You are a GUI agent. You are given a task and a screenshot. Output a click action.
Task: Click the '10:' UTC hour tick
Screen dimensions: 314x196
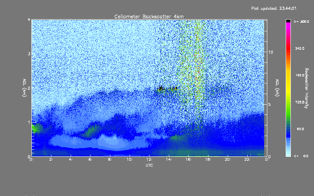coord(130,160)
